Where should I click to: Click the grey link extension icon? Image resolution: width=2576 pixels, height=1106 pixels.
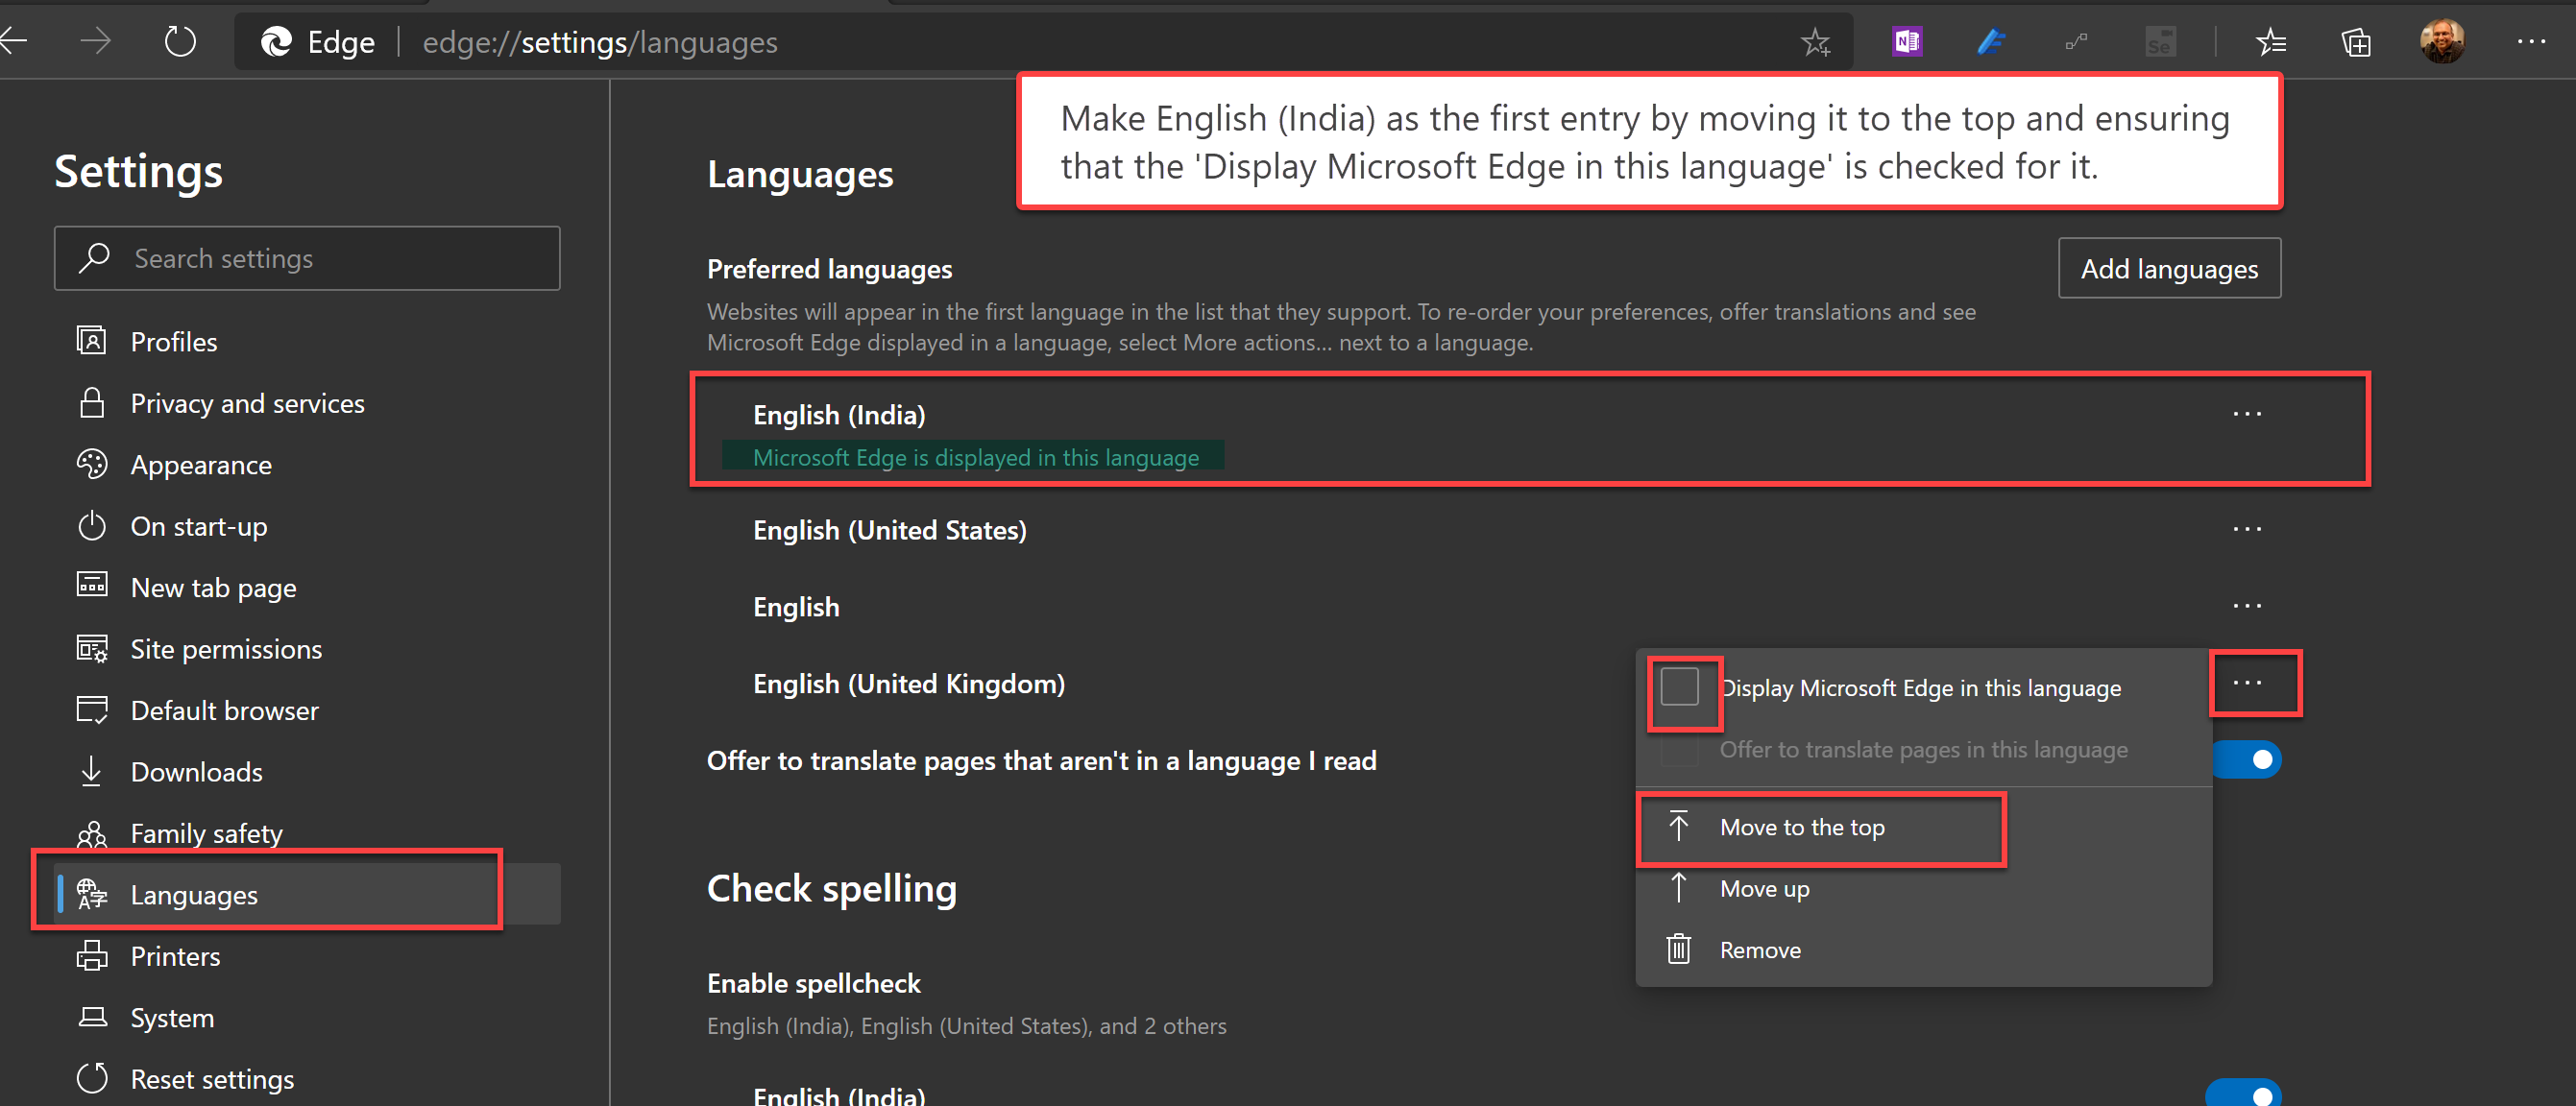tap(2076, 41)
